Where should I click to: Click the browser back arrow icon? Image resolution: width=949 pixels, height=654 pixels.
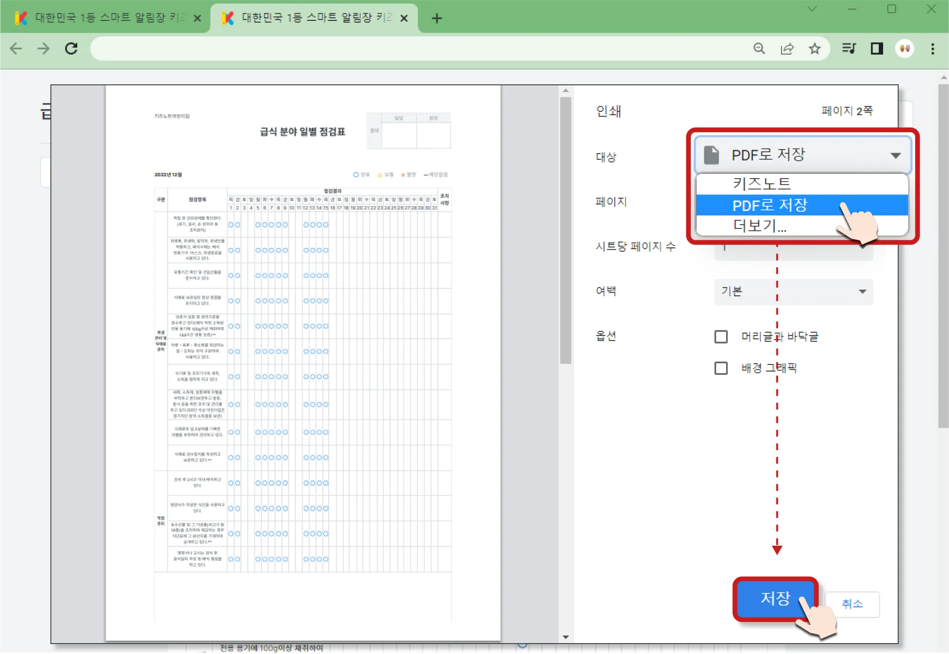pyautogui.click(x=16, y=48)
